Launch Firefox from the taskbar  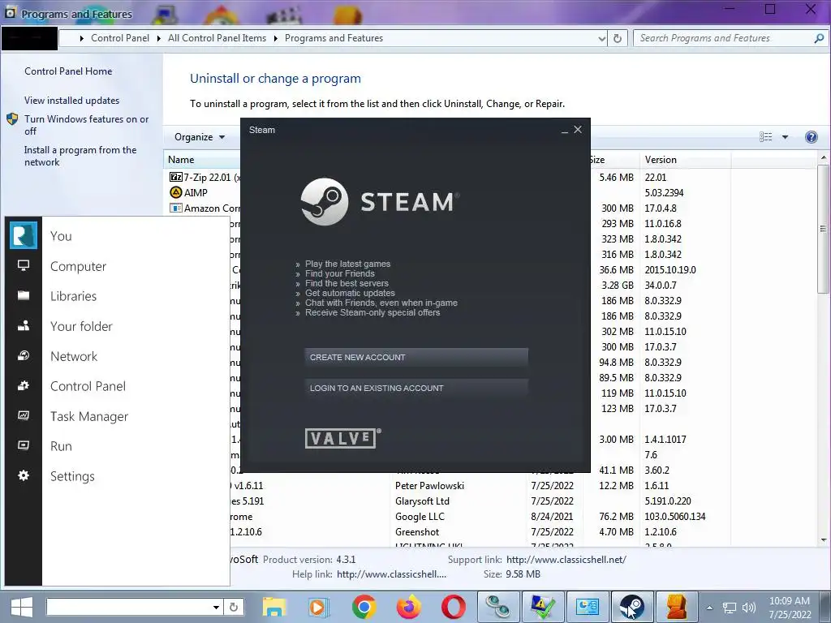click(x=409, y=607)
